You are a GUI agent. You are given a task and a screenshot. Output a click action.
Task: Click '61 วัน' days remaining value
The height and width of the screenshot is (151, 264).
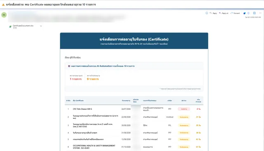[x=198, y=147]
